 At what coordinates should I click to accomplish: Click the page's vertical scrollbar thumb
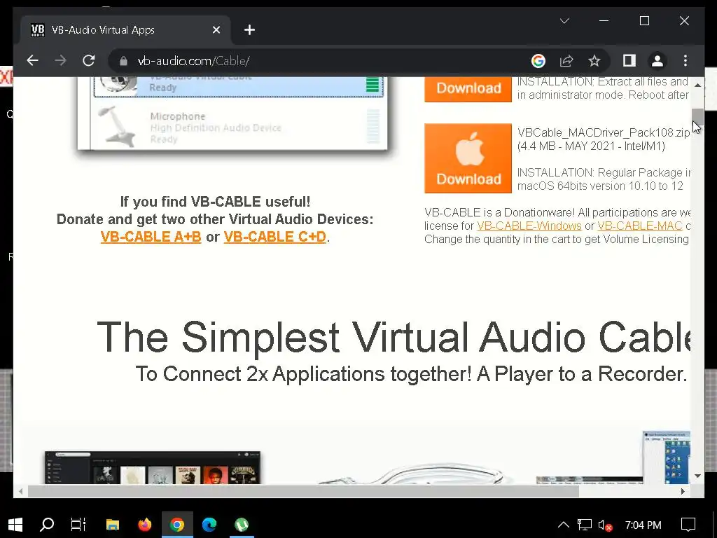pos(697,117)
